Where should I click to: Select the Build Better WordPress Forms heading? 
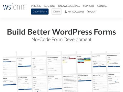point(61,32)
